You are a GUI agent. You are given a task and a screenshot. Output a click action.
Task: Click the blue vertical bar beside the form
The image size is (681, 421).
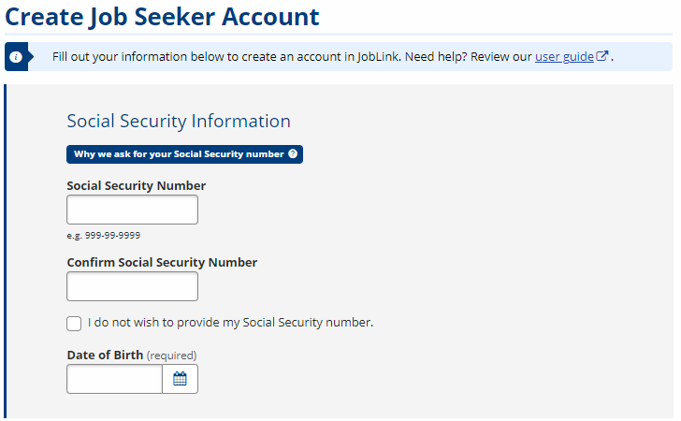(x=6, y=251)
